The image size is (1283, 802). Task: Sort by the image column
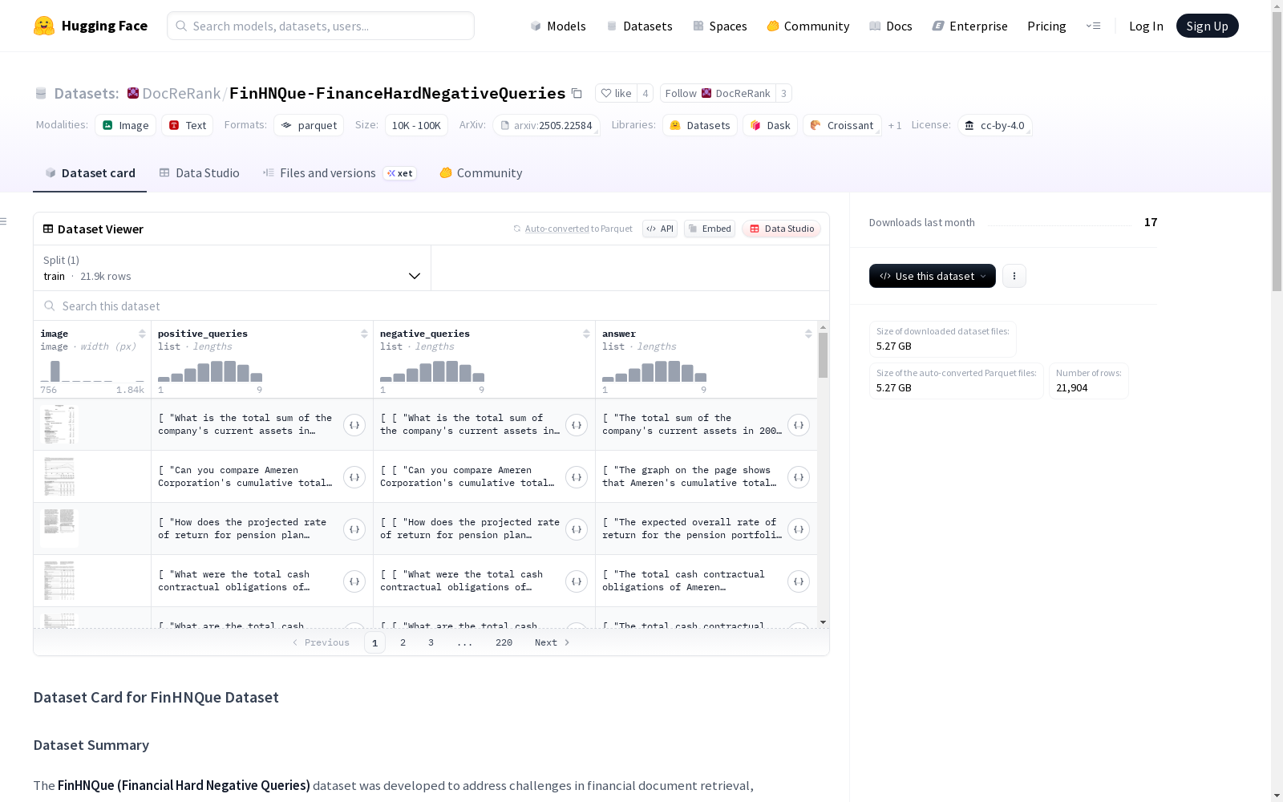(x=142, y=334)
